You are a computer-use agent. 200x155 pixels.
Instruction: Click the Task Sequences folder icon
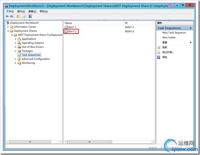[x=19, y=55]
